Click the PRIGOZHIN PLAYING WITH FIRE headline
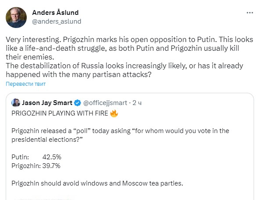The height and width of the screenshot is (200, 258). 60,113
